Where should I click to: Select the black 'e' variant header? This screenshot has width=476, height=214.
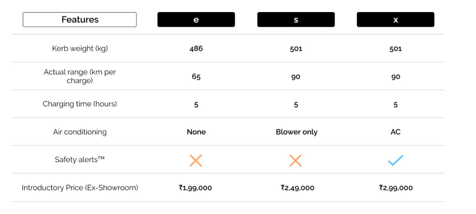tap(196, 20)
